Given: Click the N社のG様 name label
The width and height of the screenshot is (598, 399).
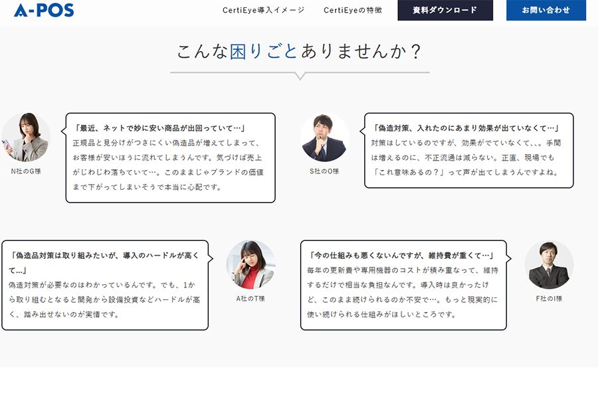Looking at the screenshot, I should tap(26, 171).
